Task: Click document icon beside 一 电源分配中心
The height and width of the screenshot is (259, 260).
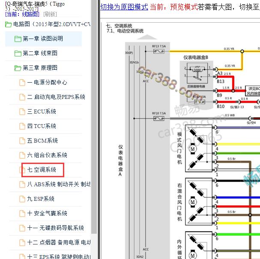Action: pyautogui.click(x=22, y=83)
